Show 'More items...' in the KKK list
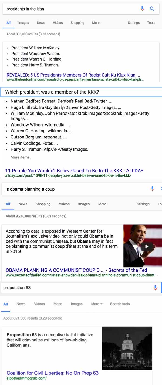Viewport: 162px width, 385px height. tap(22, 157)
